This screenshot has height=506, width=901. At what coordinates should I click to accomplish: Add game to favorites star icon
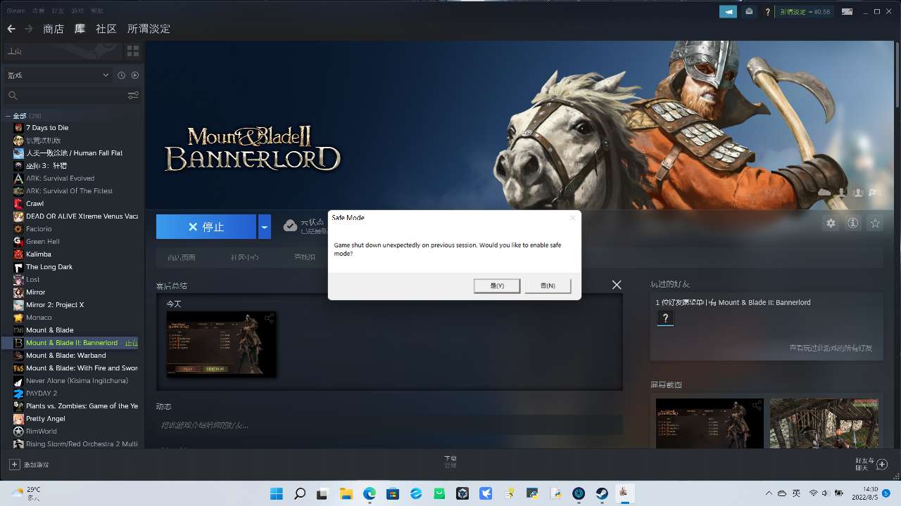[875, 223]
